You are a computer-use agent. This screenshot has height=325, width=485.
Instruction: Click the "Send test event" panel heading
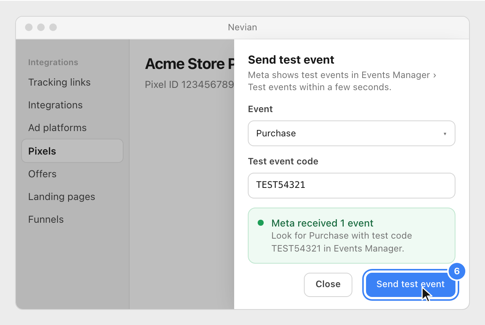pyautogui.click(x=291, y=60)
